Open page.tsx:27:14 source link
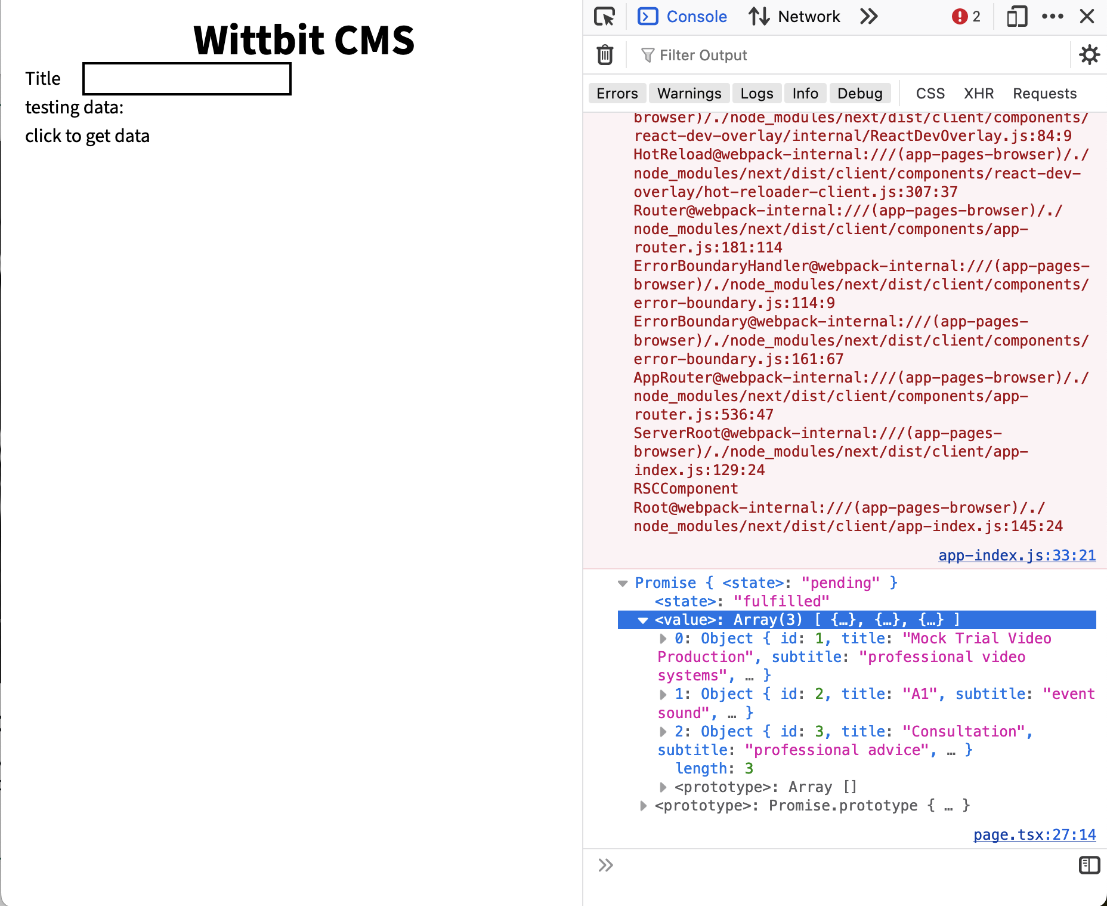Screen dimensions: 1107x906 (x=1034, y=835)
